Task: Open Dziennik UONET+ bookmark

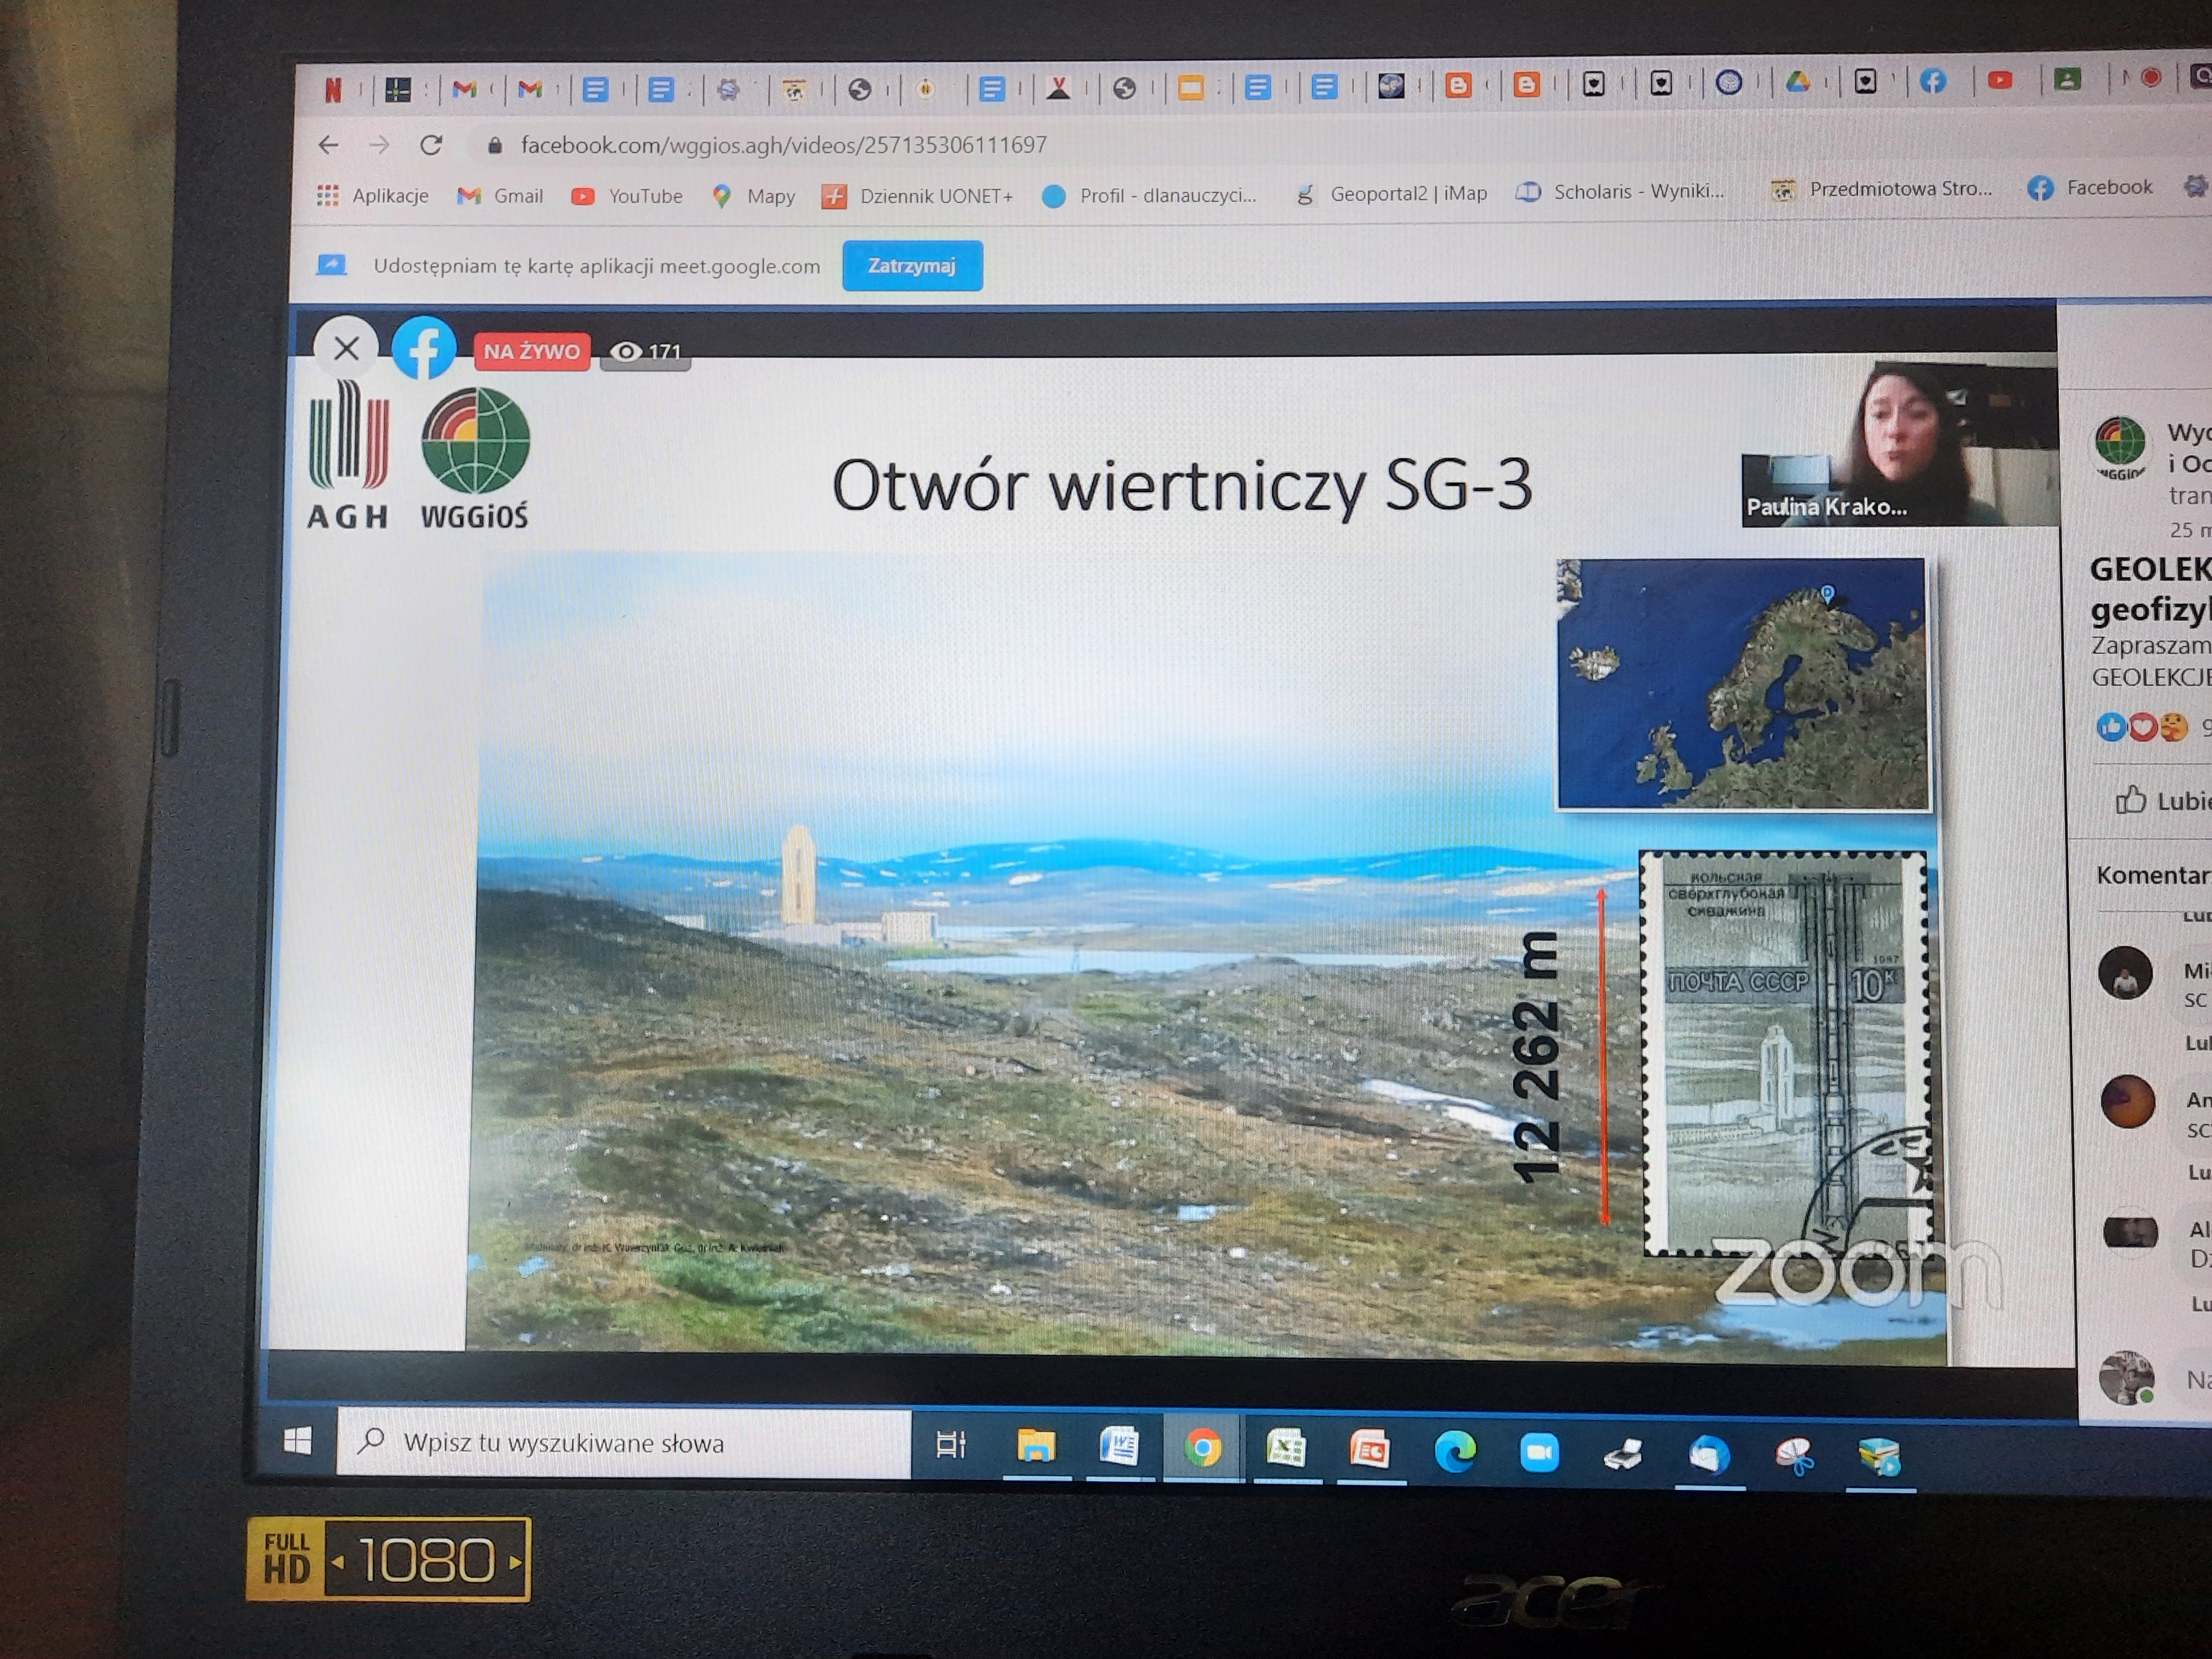Action: 917,196
